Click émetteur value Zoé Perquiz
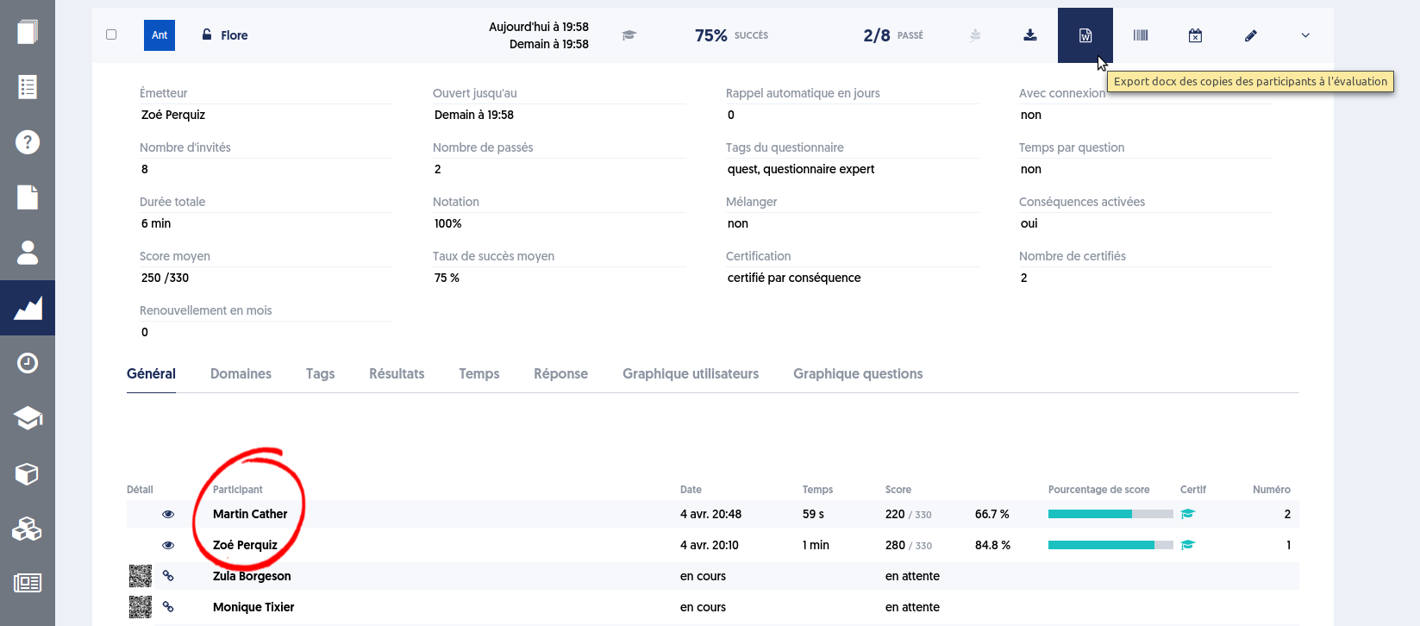This screenshot has width=1420, height=626. (173, 115)
